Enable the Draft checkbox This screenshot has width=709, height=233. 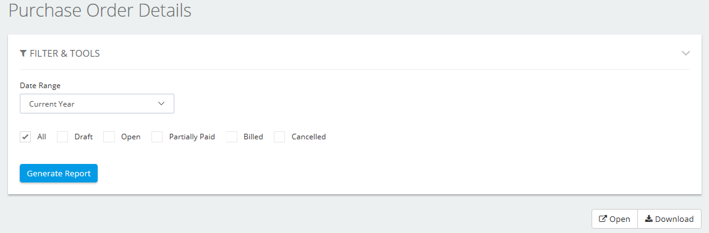click(x=62, y=137)
